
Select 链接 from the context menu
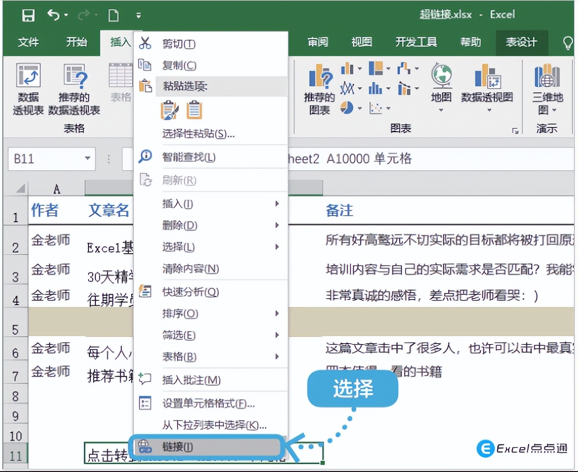179,447
